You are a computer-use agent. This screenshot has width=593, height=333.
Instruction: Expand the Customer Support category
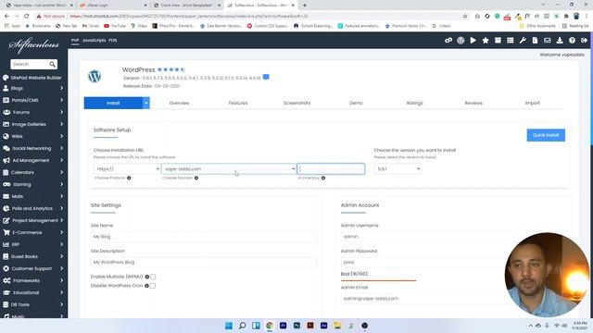click(33, 269)
